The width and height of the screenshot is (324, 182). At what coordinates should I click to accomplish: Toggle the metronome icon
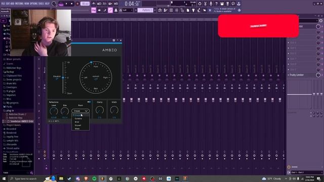point(94,4)
